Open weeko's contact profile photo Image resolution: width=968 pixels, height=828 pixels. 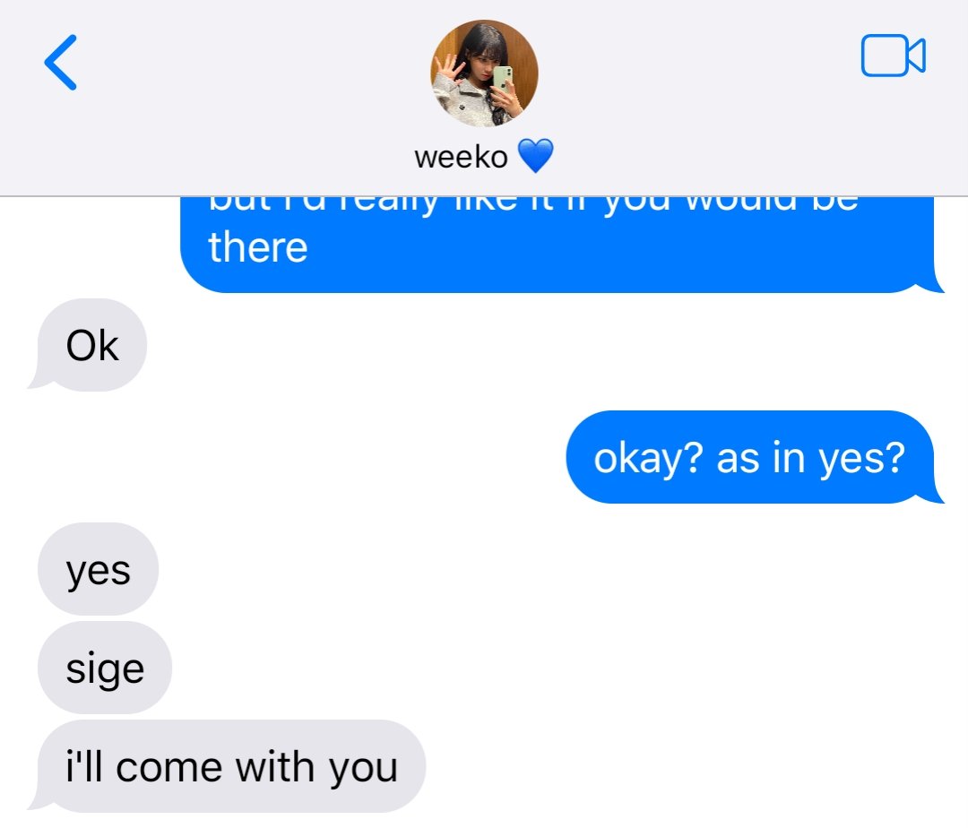coord(484,73)
